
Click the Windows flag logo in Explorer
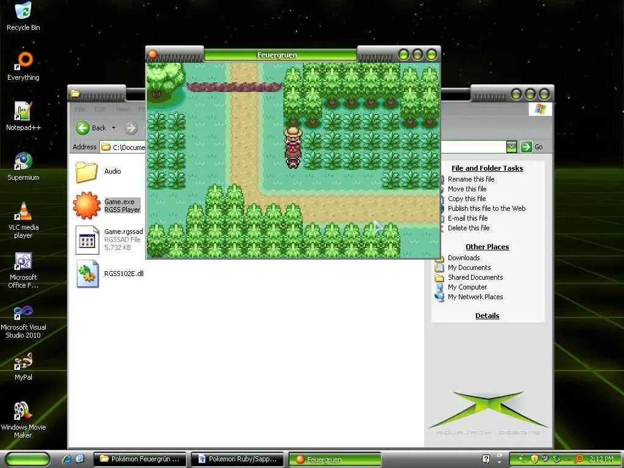[x=540, y=109]
